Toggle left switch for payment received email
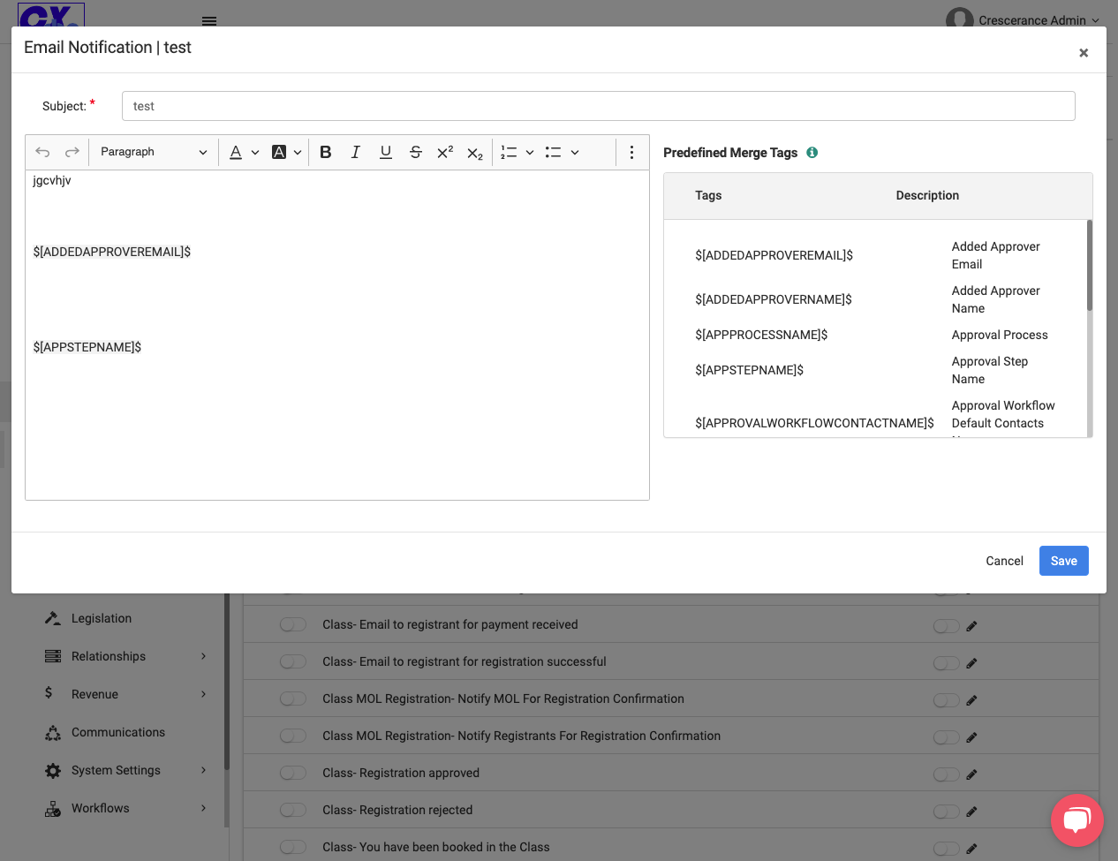The image size is (1118, 861). pyautogui.click(x=293, y=624)
